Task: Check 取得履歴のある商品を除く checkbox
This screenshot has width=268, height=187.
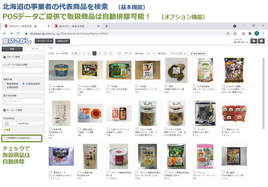Action: [5, 138]
